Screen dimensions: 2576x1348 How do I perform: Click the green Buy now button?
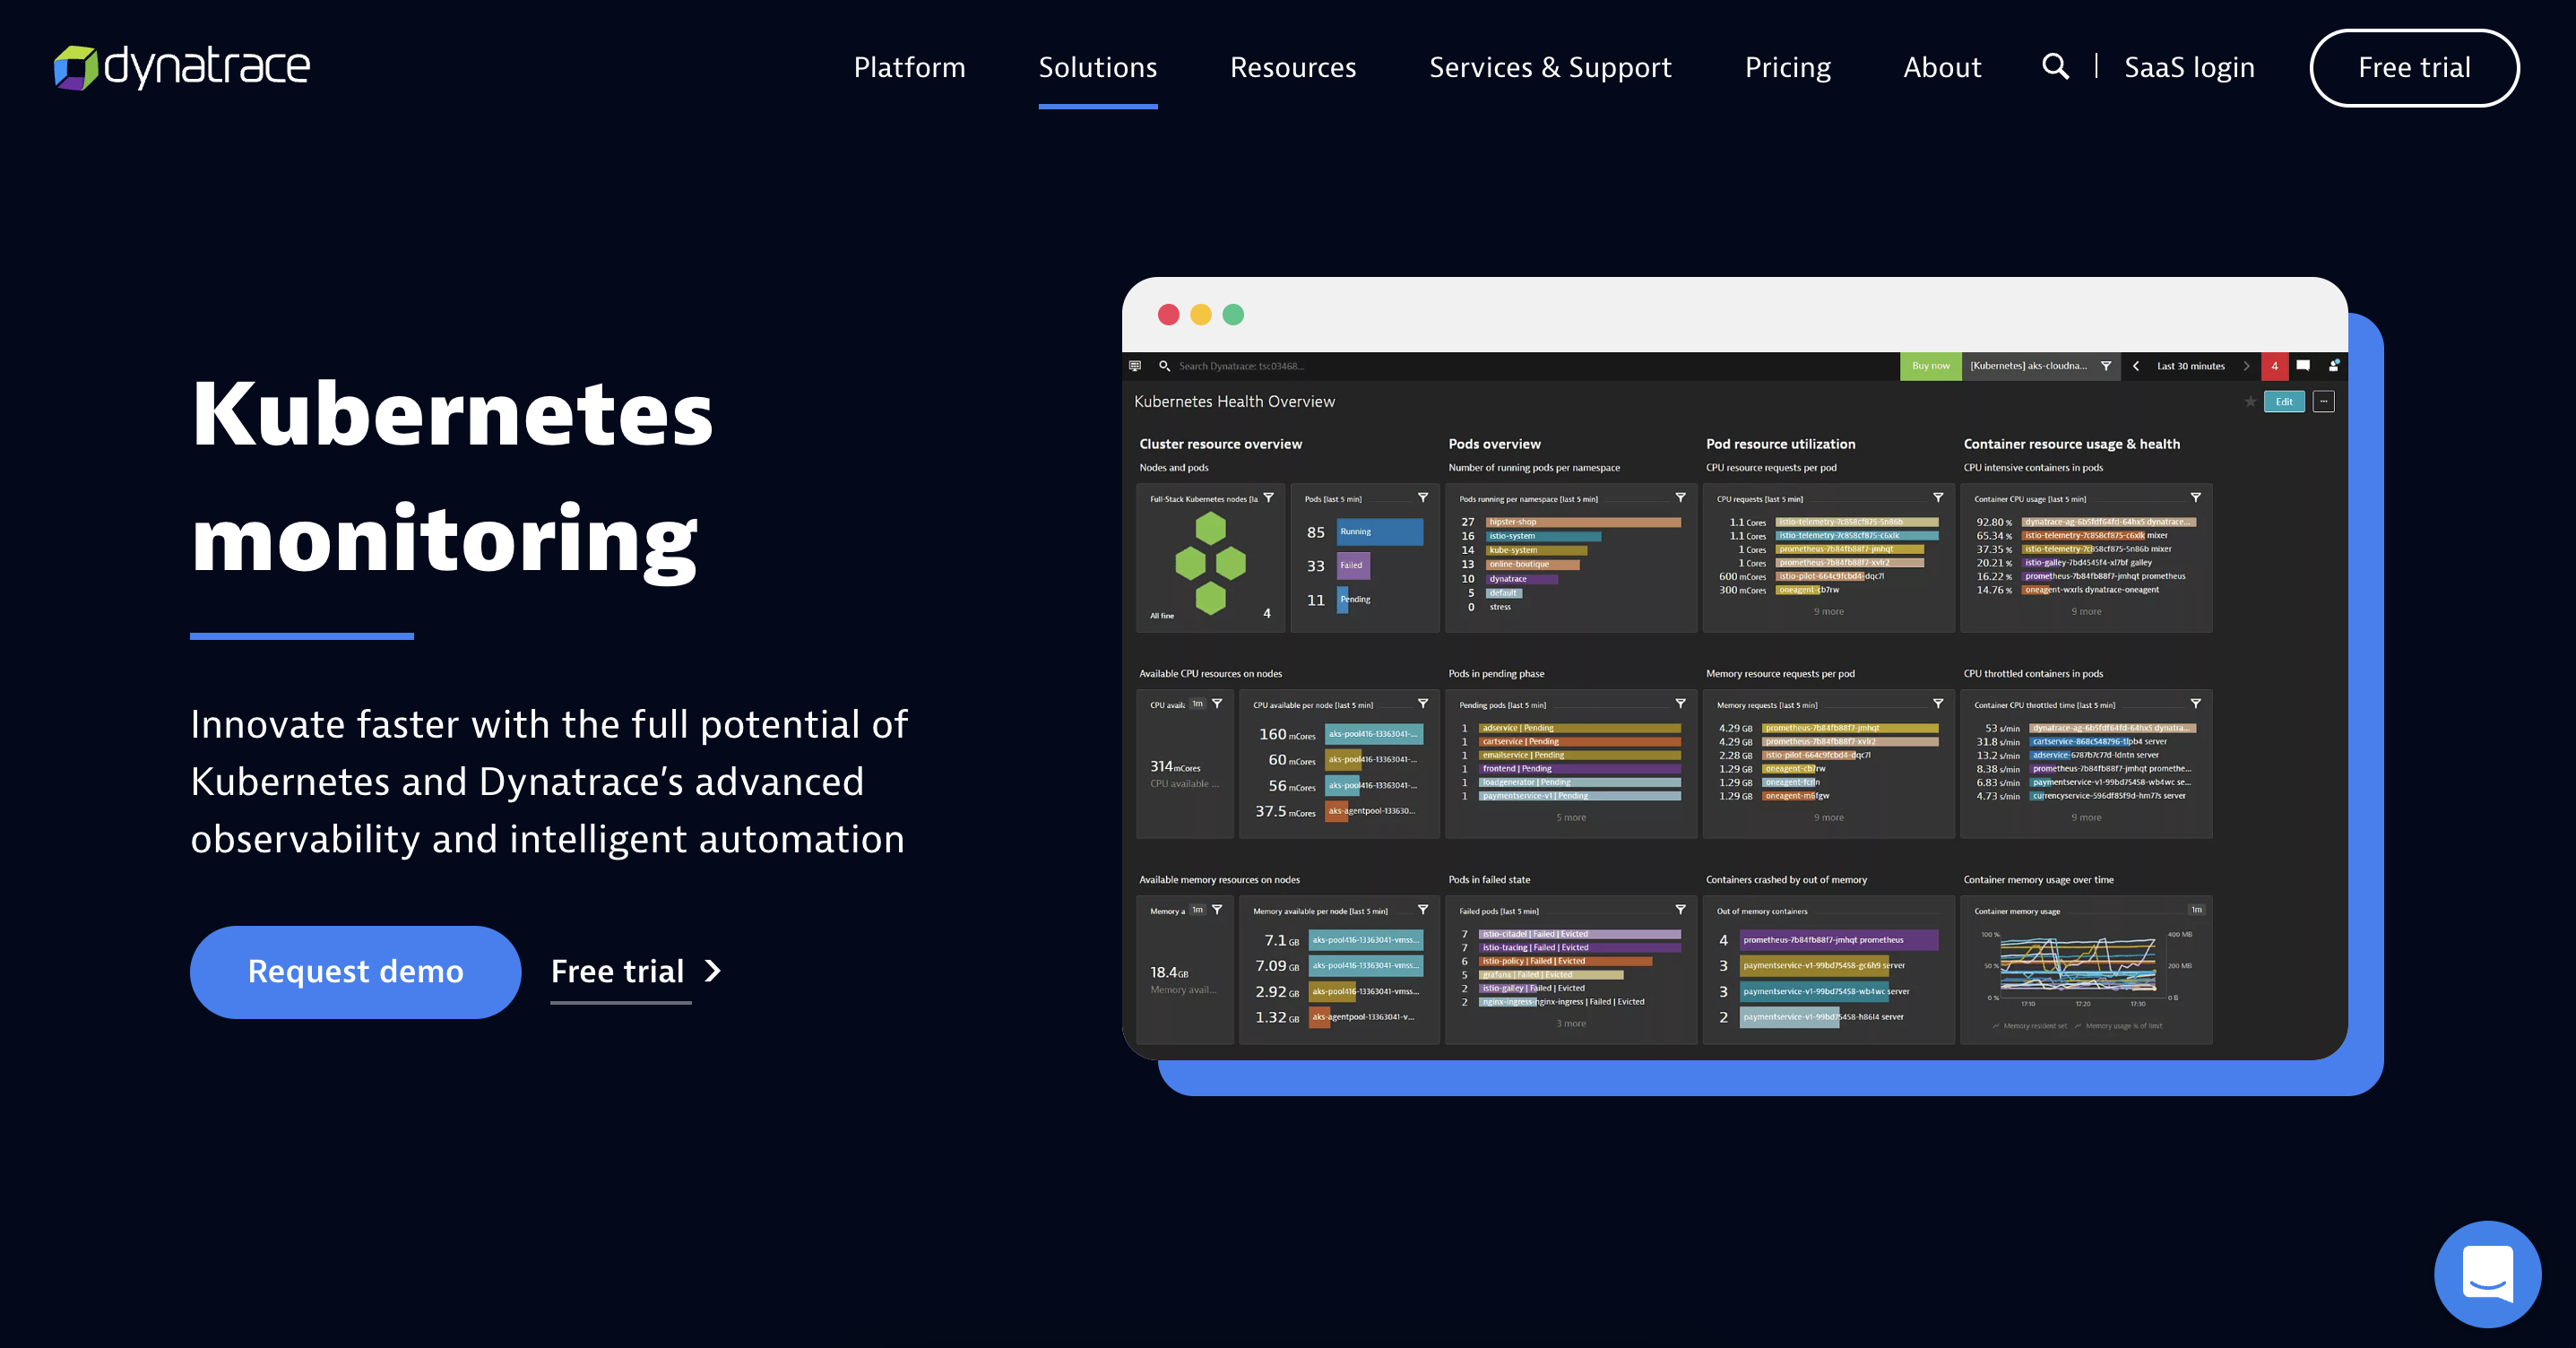pos(1930,366)
